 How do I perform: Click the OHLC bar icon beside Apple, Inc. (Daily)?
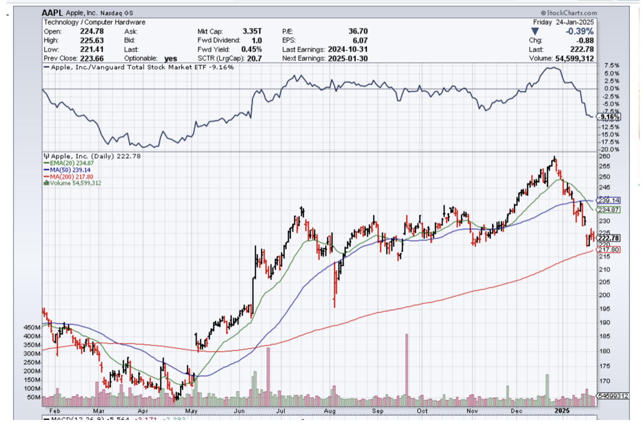[x=46, y=156]
